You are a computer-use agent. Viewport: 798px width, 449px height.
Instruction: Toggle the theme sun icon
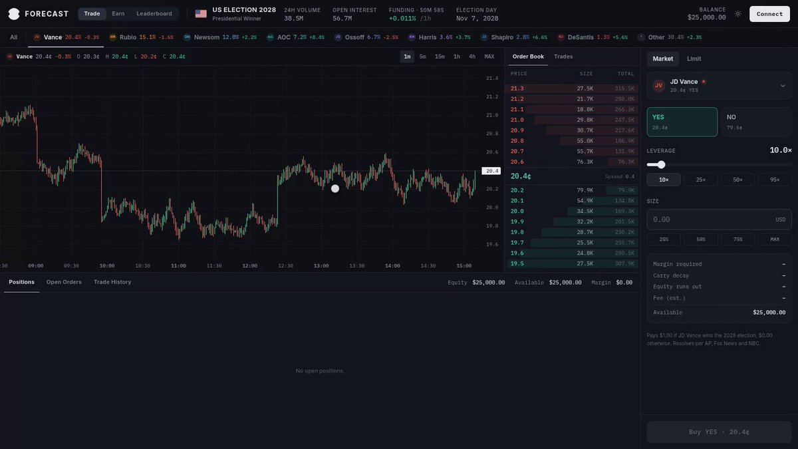pyautogui.click(x=737, y=13)
